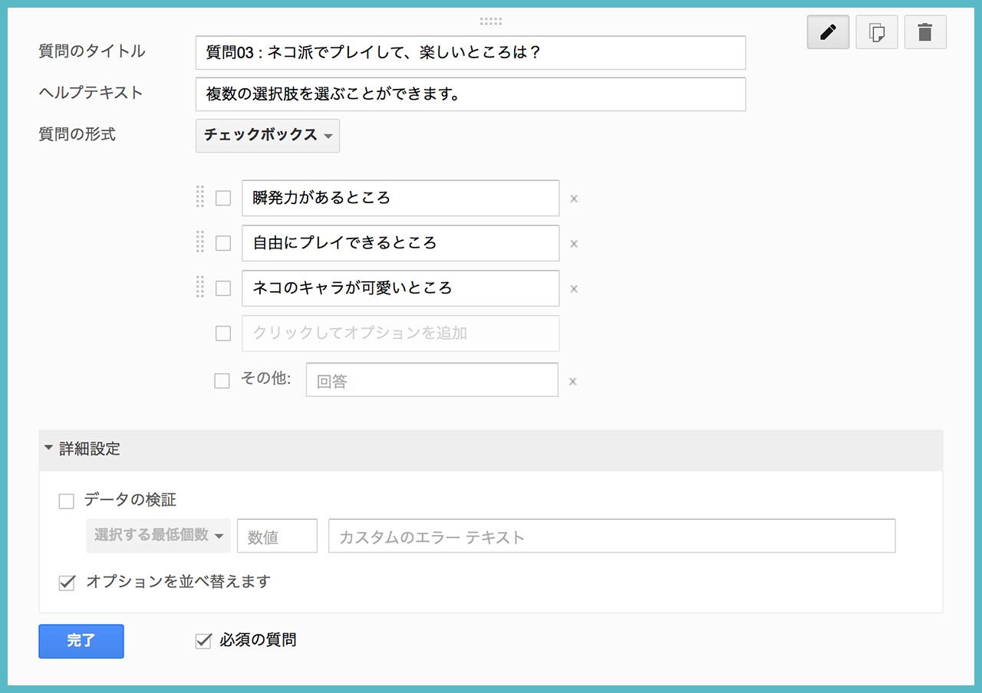Remove the その他 option

(572, 381)
